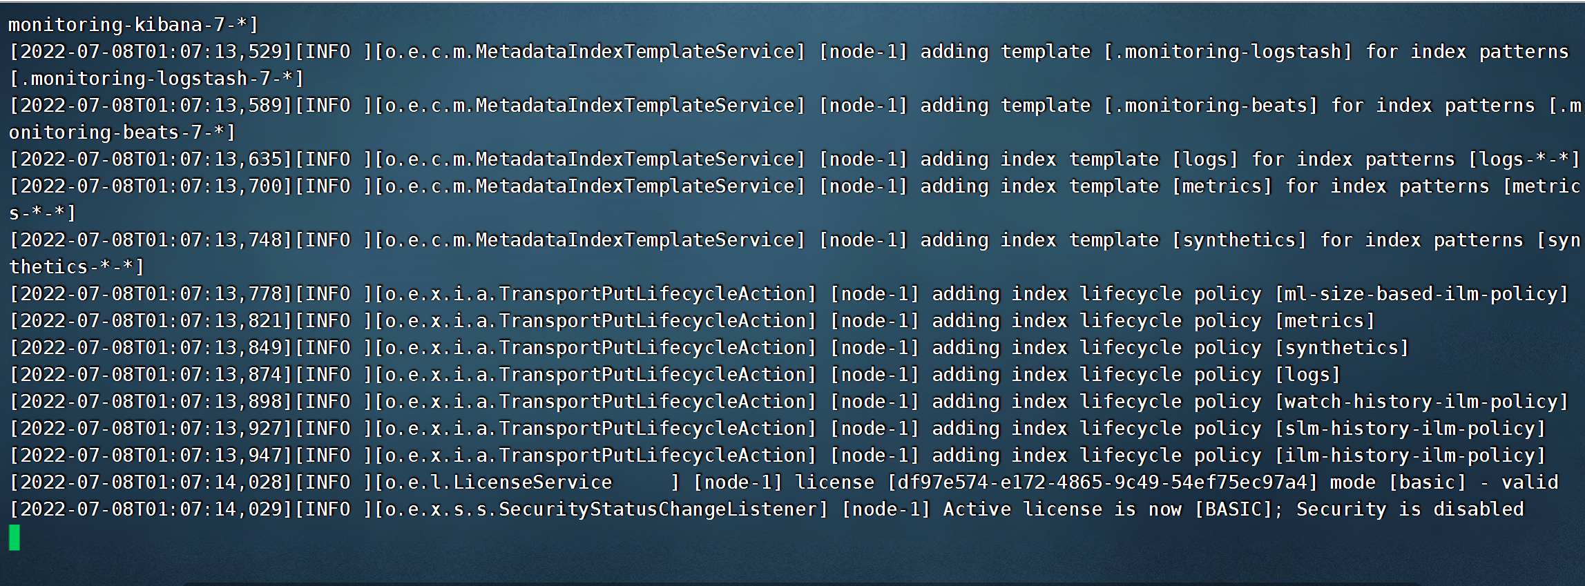Image resolution: width=1585 pixels, height=586 pixels.
Task: Click the timestamp ending in 14,028
Action: click(151, 482)
